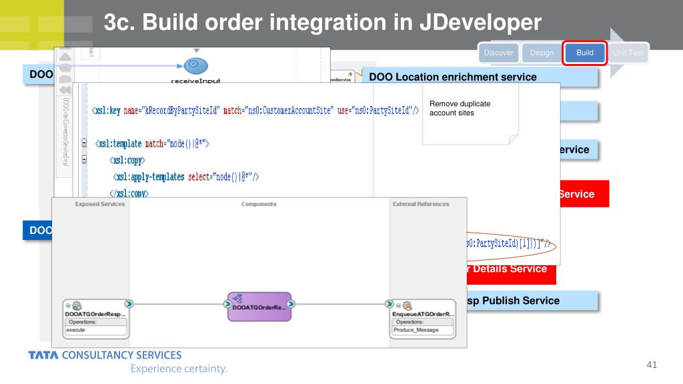Click the output port of the DOOATGOrderResp service

[129, 304]
